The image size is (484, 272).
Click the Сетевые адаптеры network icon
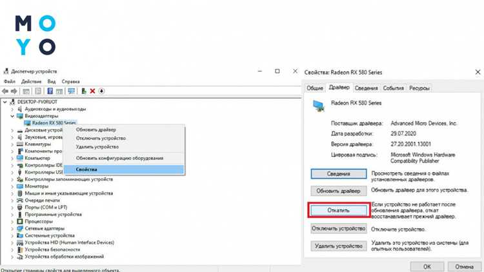click(20, 229)
